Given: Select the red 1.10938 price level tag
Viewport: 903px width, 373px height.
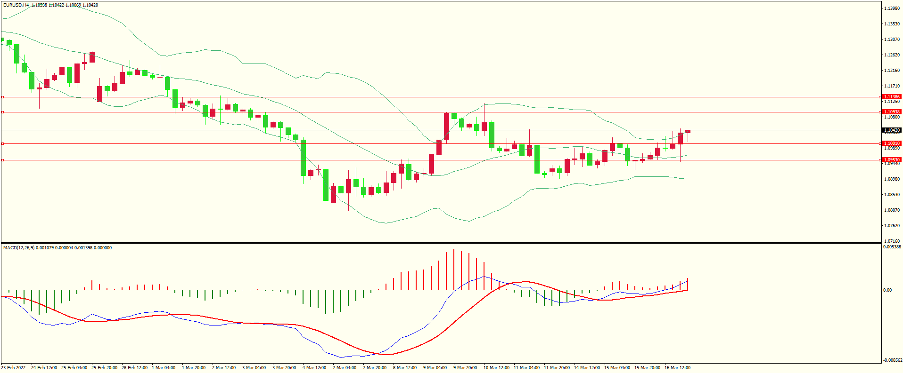Looking at the screenshot, I should [x=891, y=112].
